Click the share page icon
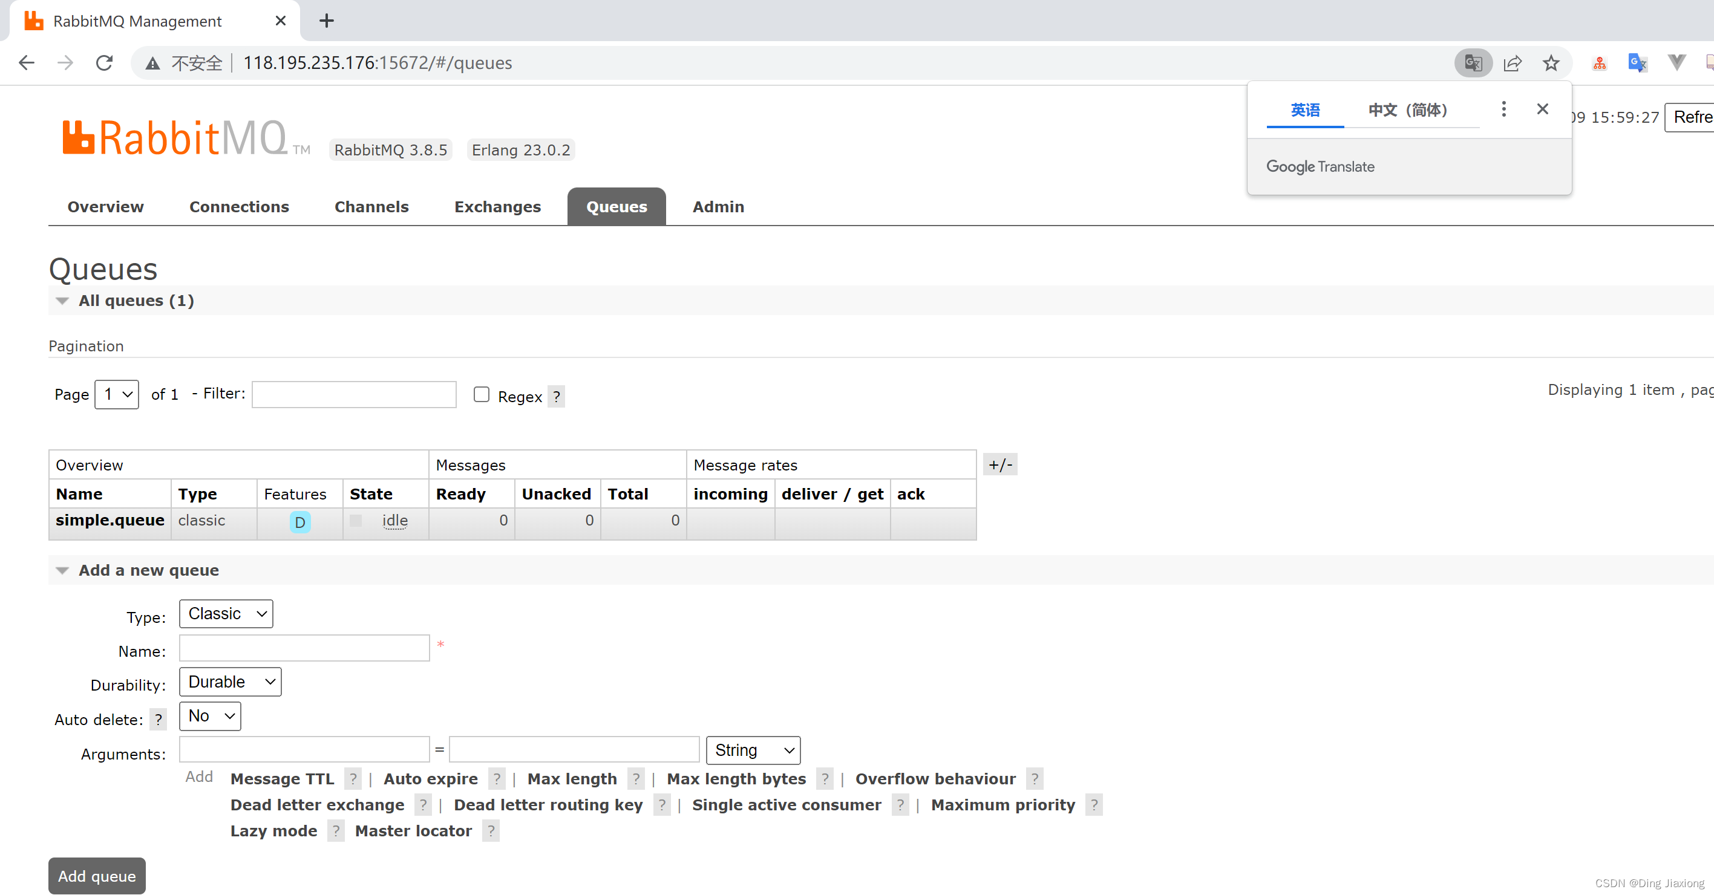The image size is (1714, 895). [x=1513, y=63]
